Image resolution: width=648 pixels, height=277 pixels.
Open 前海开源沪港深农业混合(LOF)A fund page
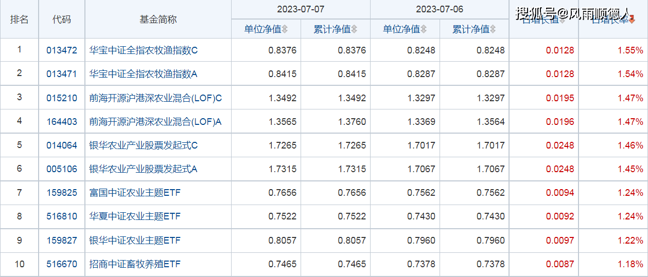(x=155, y=122)
